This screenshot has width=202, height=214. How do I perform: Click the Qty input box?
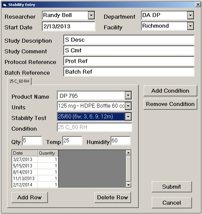point(32,141)
